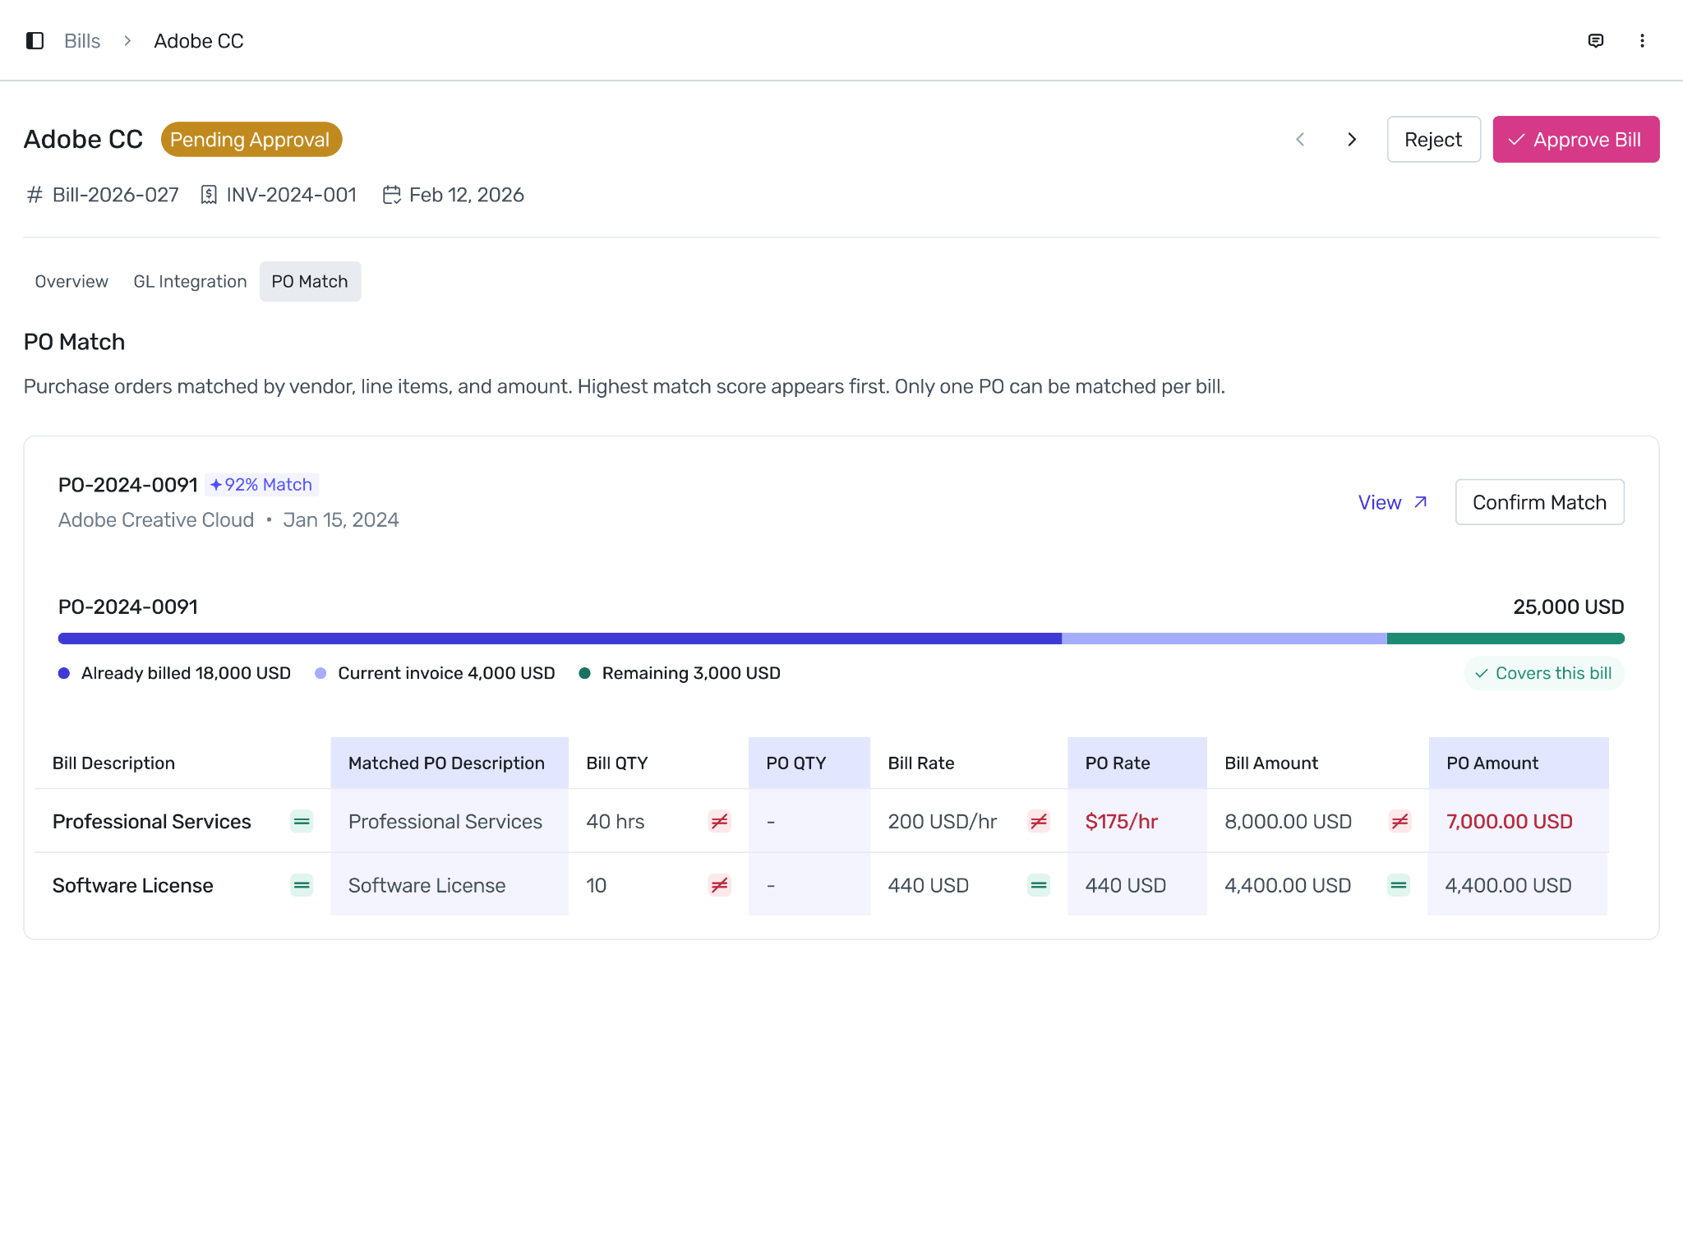Click the 92% Match badge

[261, 485]
